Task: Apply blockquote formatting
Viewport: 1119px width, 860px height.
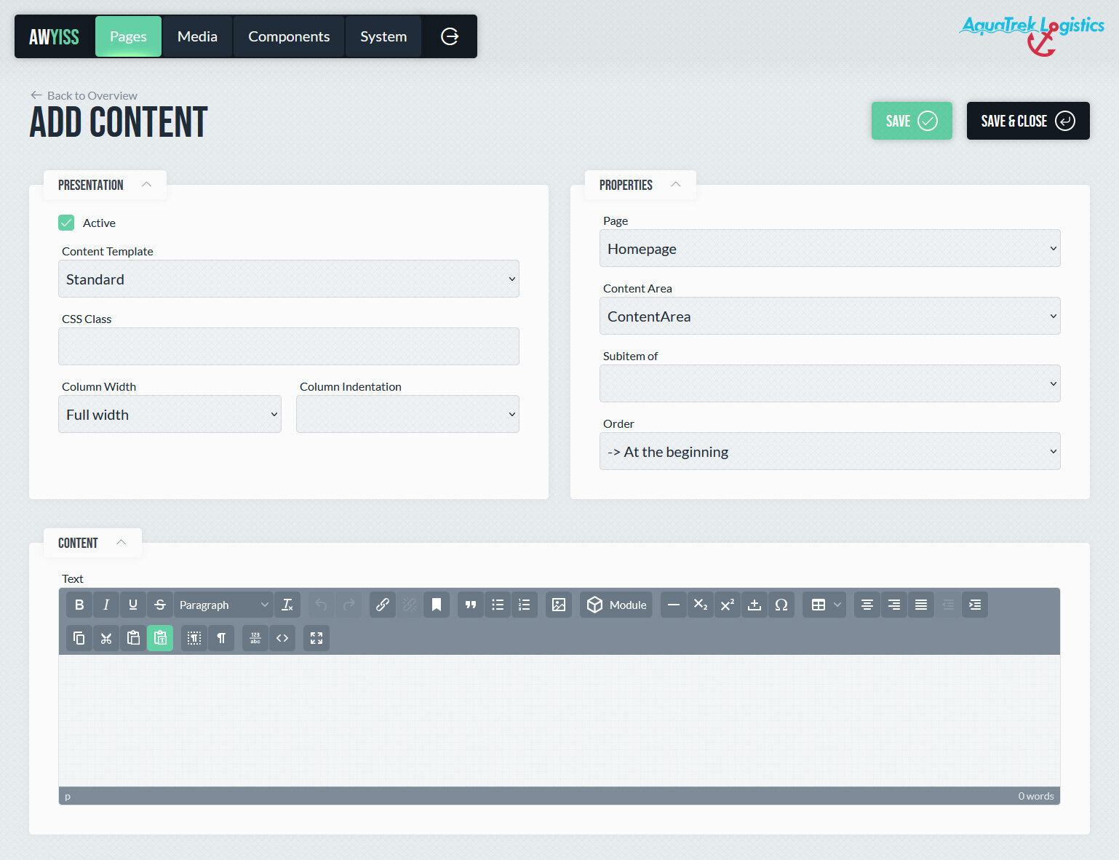Action: point(471,605)
